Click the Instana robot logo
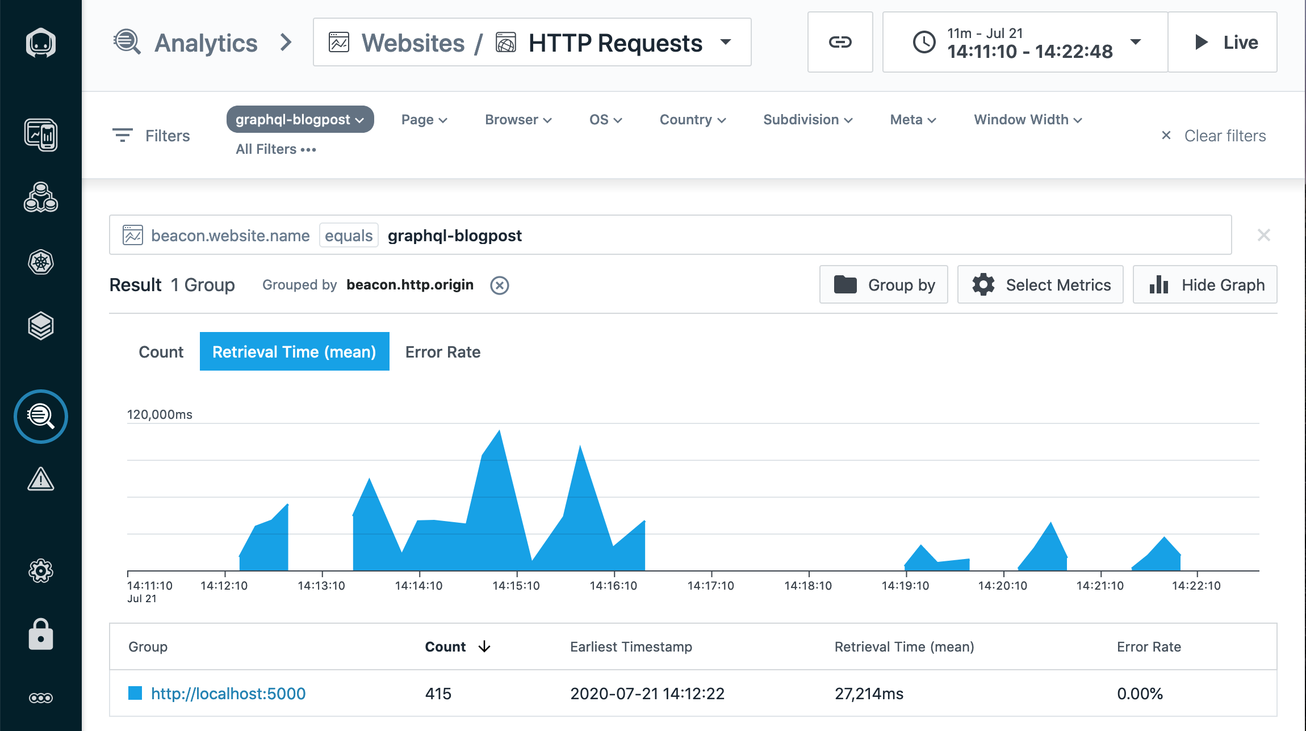The image size is (1306, 731). [x=41, y=43]
